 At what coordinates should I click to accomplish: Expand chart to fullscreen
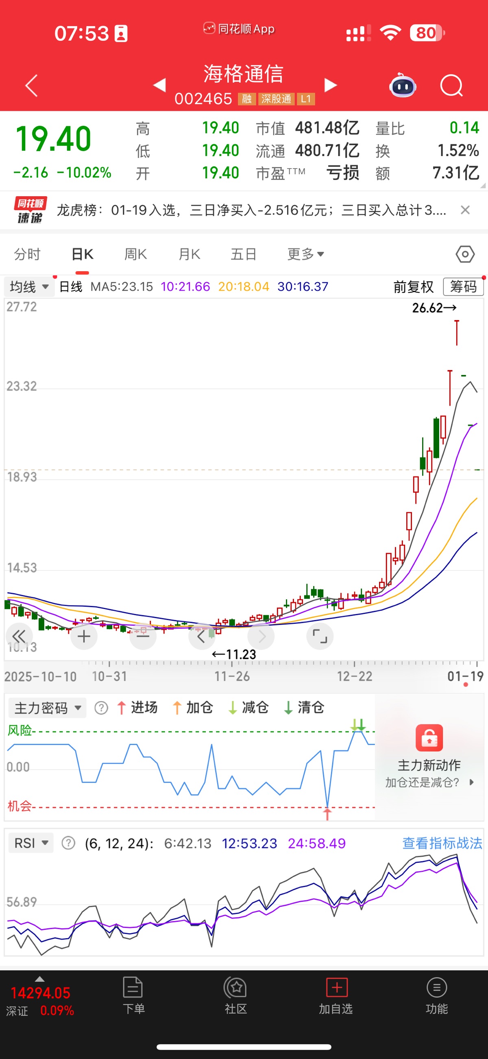point(320,636)
